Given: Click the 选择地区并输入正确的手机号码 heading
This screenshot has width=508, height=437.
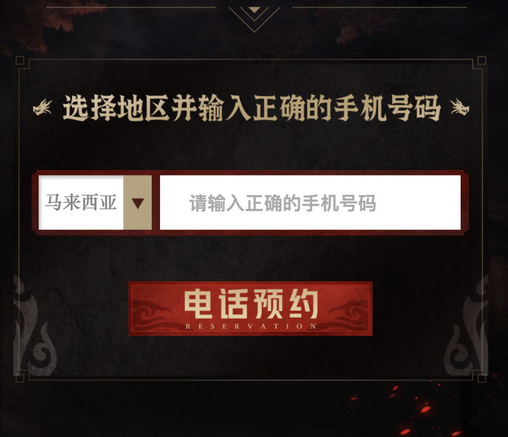Looking at the screenshot, I should (x=252, y=108).
